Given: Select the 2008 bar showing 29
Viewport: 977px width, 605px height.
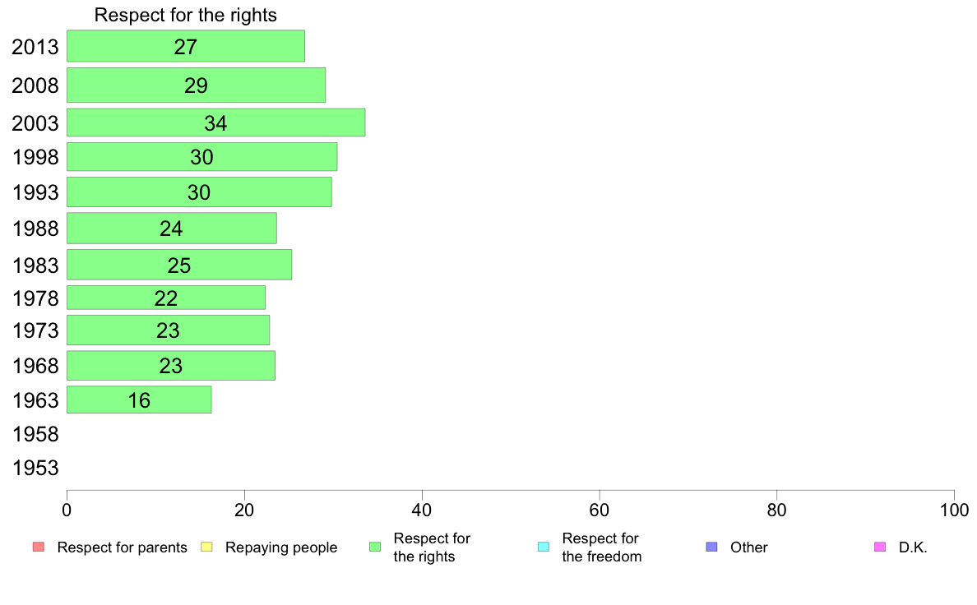Looking at the screenshot, I should [197, 85].
